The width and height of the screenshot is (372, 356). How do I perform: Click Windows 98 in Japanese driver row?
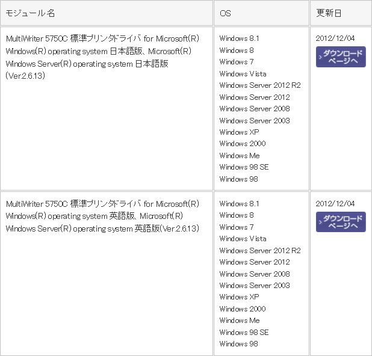[238, 179]
